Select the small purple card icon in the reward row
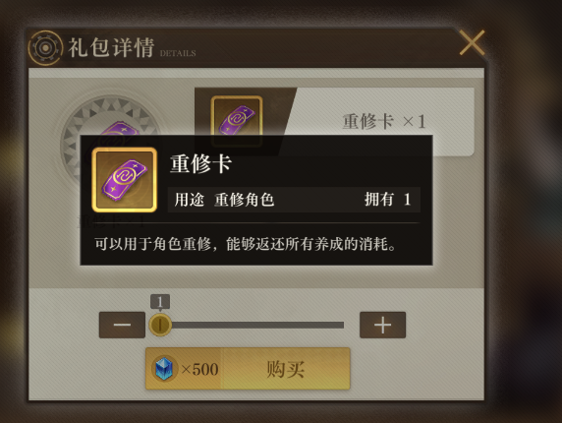Screen dimensions: 562x423 point(237,117)
